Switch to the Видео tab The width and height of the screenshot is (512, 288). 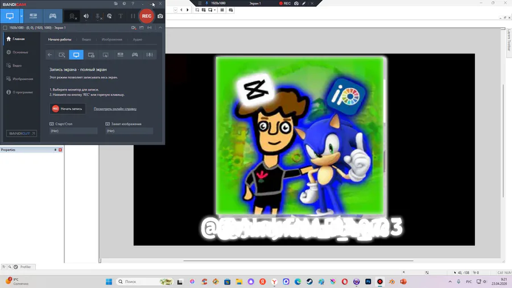coord(86,39)
